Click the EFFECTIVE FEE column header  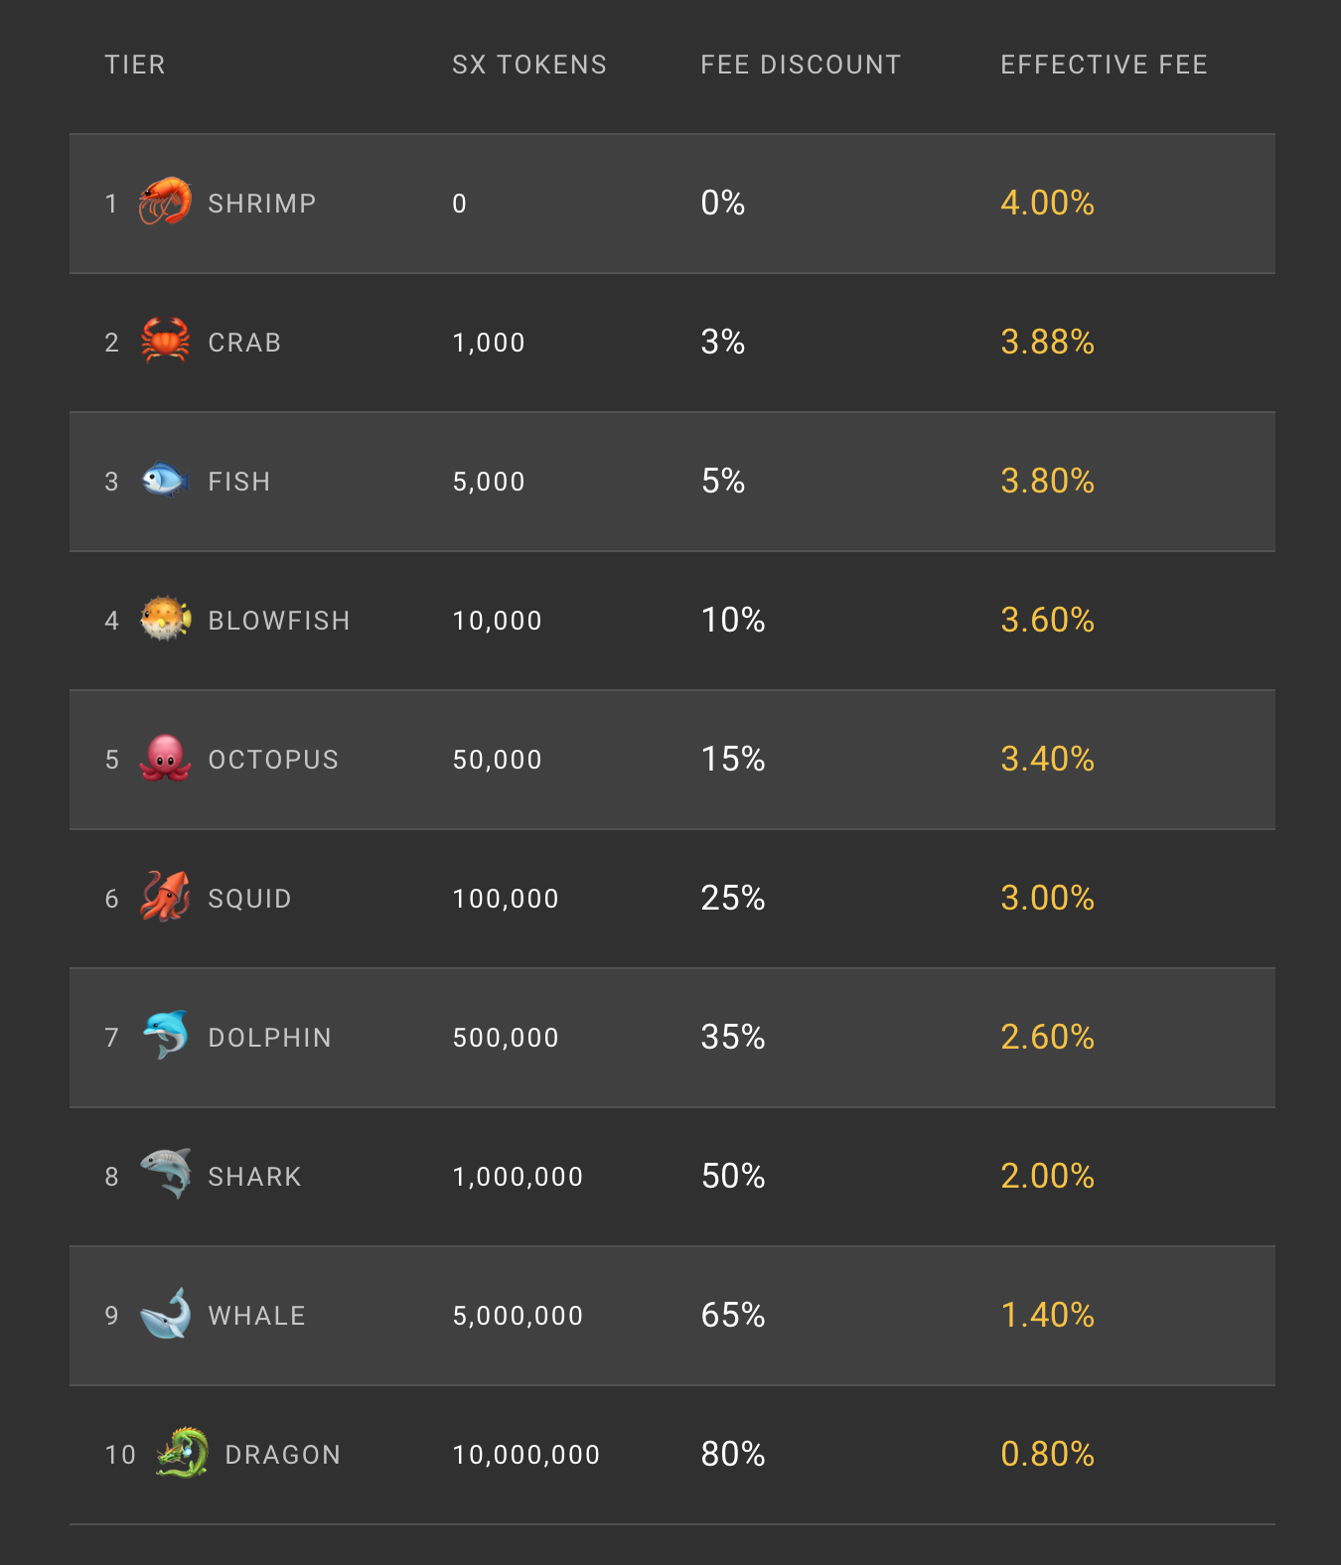pyautogui.click(x=1104, y=65)
